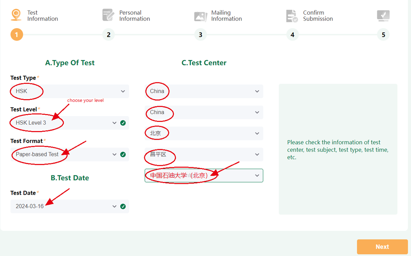The height and width of the screenshot is (256, 411).
Task: Click the green check beside Test Level
Action: tap(123, 123)
